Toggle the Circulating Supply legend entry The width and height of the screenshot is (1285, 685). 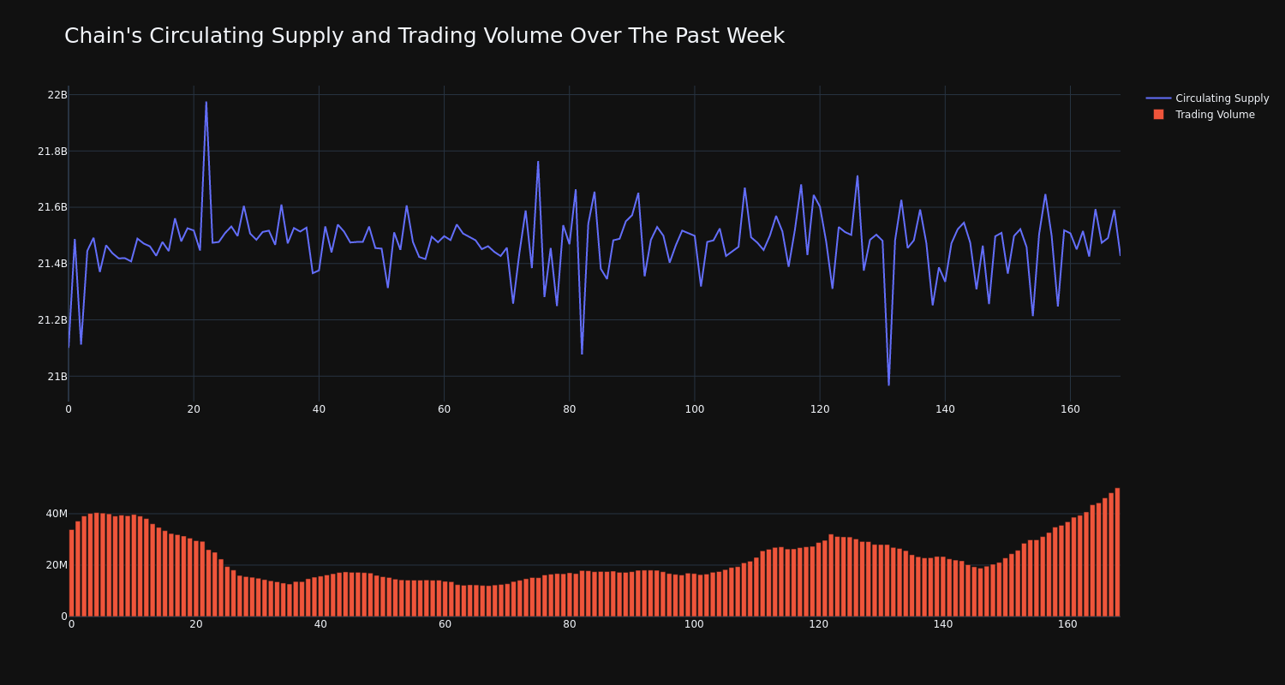1208,98
